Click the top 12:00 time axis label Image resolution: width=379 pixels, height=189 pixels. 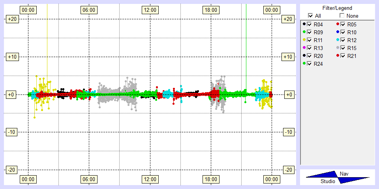click(150, 9)
